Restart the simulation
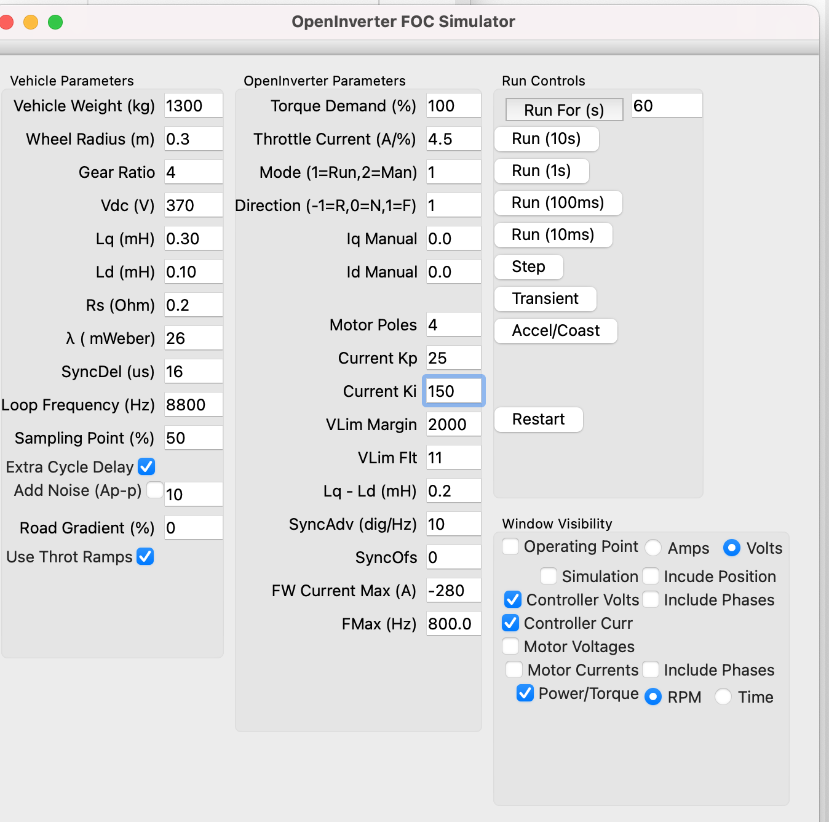Image resolution: width=829 pixels, height=822 pixels. tap(538, 420)
